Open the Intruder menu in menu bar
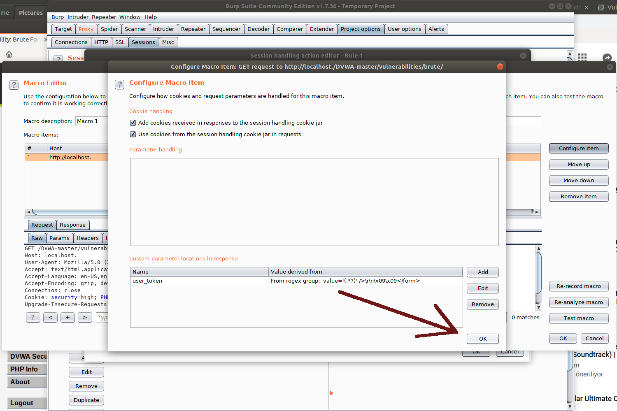The height and width of the screenshot is (411, 617). [78, 17]
